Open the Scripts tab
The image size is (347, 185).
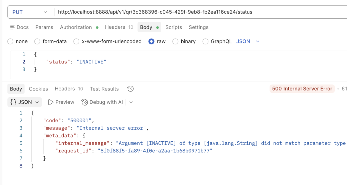[173, 27]
